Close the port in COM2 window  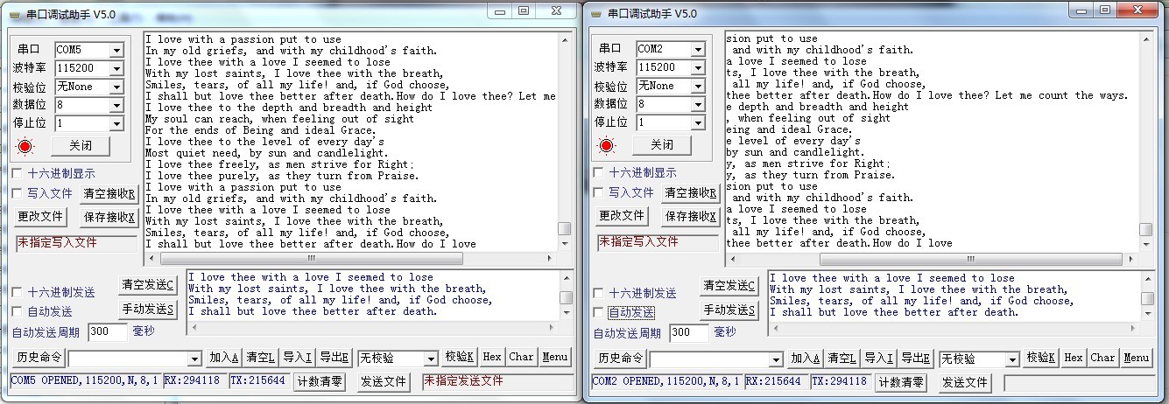point(662,145)
